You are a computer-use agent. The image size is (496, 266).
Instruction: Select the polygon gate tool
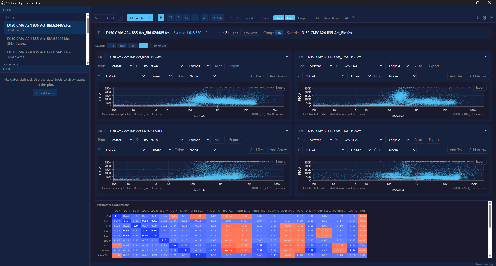pyautogui.click(x=179, y=18)
